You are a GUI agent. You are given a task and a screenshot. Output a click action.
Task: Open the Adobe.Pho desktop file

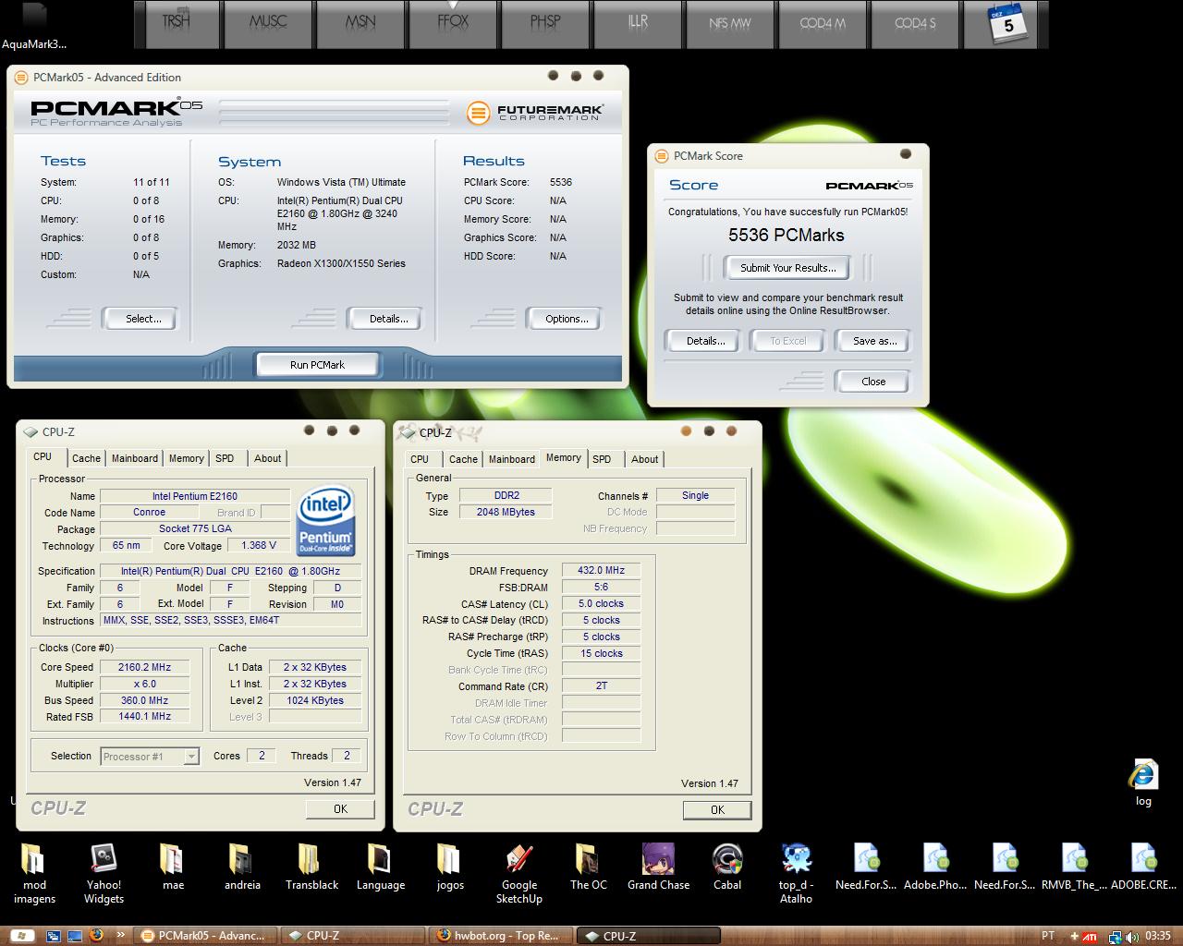(x=935, y=867)
